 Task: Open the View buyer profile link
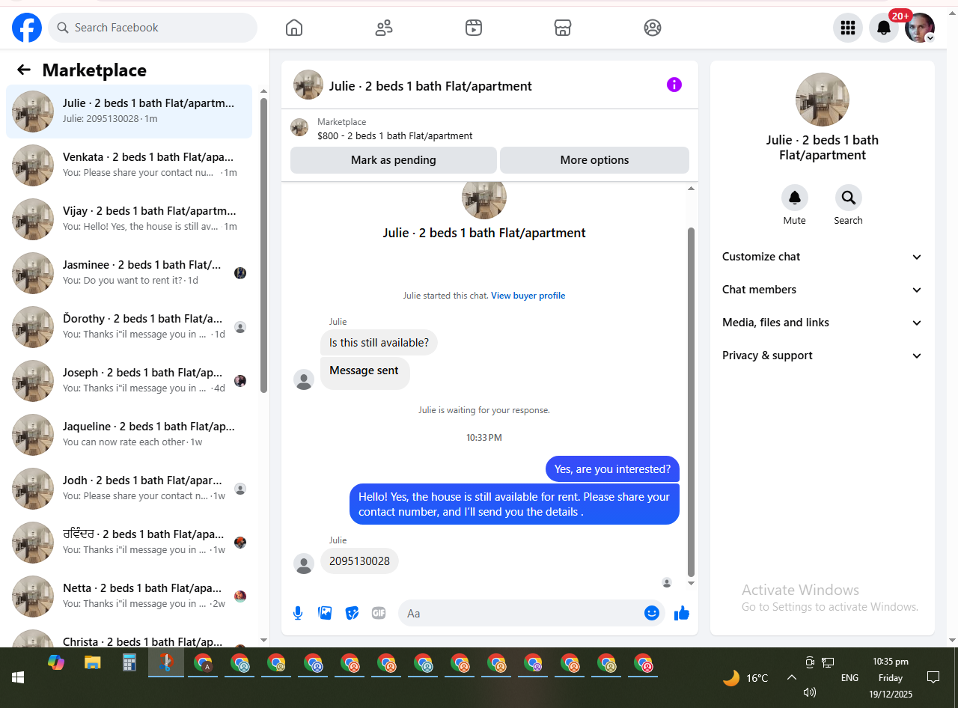pyautogui.click(x=528, y=296)
